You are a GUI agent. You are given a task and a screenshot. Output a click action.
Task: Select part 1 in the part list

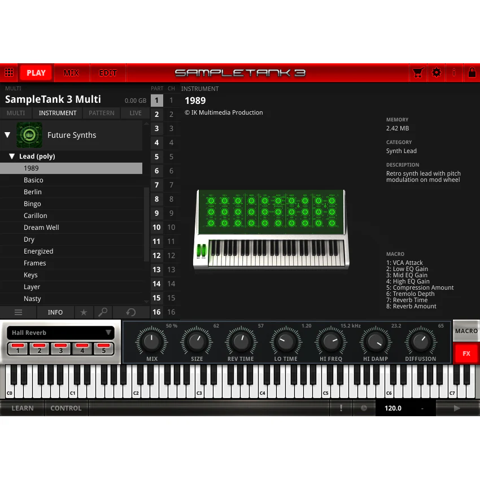coord(157,100)
